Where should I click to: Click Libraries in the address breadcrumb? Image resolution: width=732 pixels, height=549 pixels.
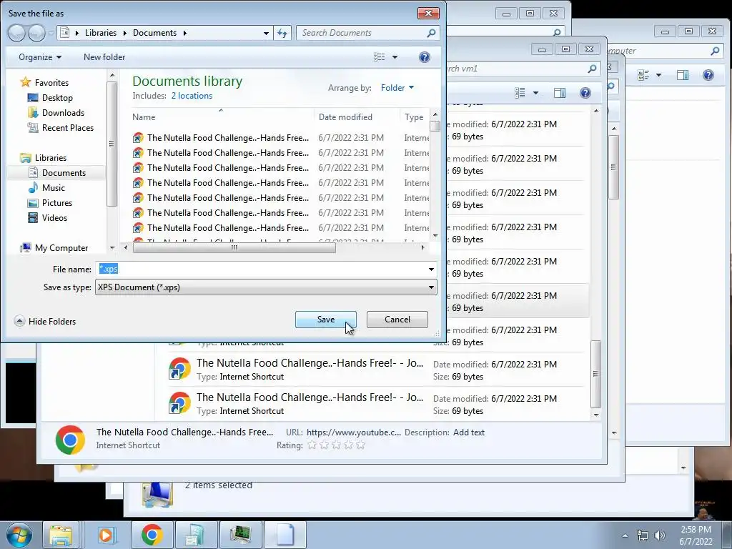[100, 33]
